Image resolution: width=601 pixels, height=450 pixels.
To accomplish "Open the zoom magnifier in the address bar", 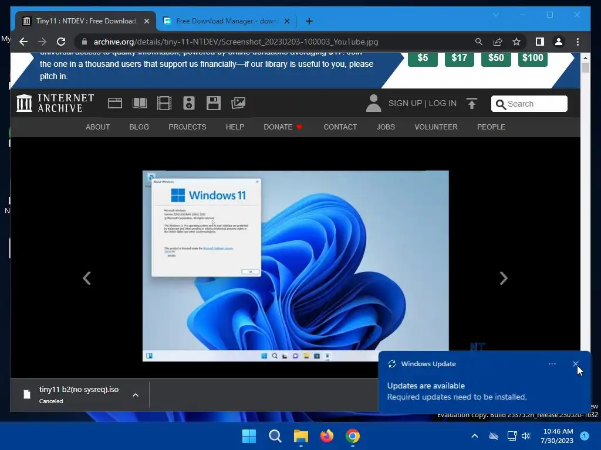I will coord(479,42).
